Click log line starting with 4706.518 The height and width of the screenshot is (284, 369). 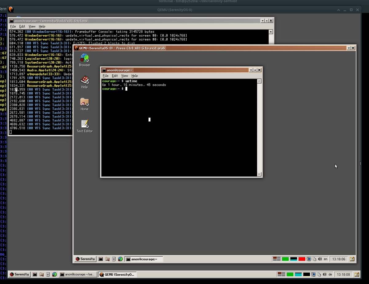pos(41,128)
